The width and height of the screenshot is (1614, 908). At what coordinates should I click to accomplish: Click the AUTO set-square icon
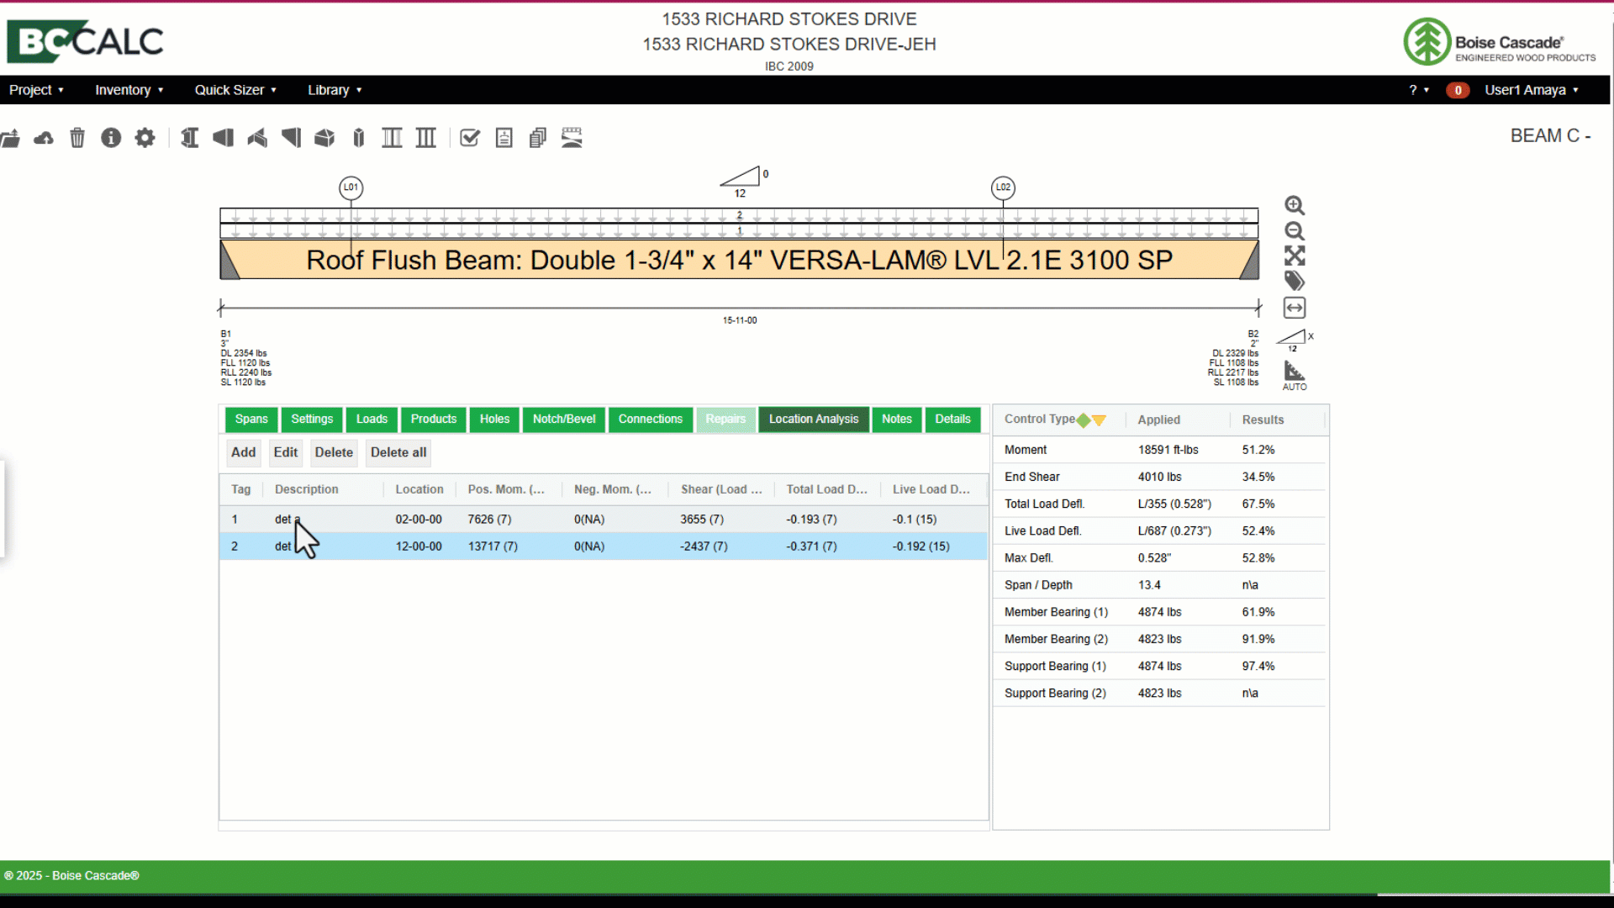(1295, 375)
